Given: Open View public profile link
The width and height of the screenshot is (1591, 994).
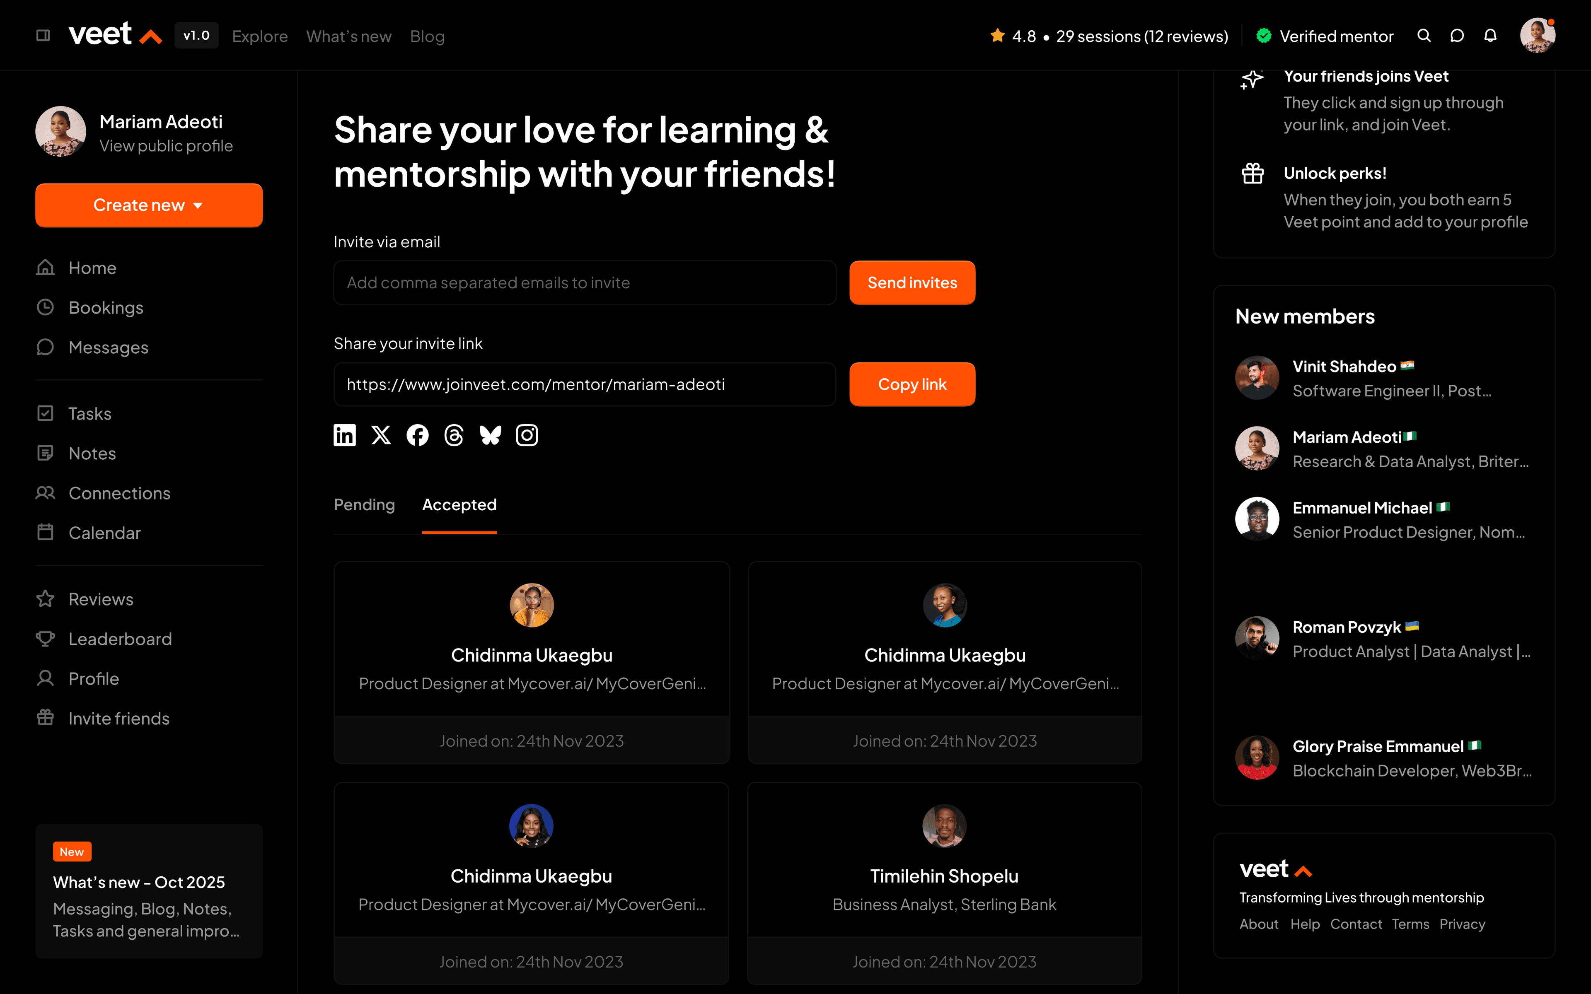Looking at the screenshot, I should [166, 146].
